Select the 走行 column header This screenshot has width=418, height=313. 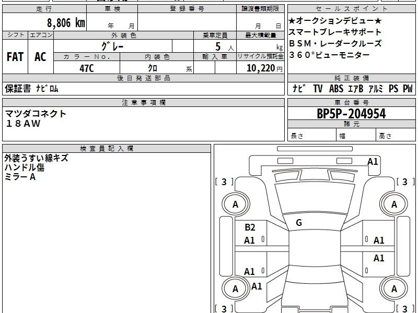click(44, 9)
